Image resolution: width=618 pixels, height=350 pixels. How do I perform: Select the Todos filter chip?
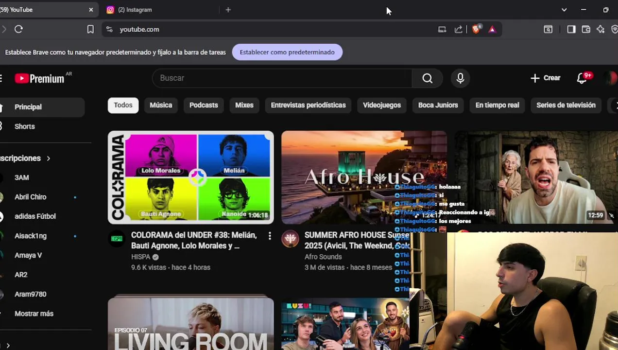(x=123, y=105)
